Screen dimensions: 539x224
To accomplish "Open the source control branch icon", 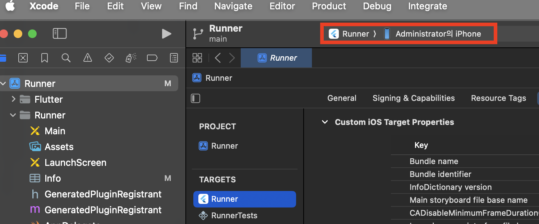I will (198, 34).
